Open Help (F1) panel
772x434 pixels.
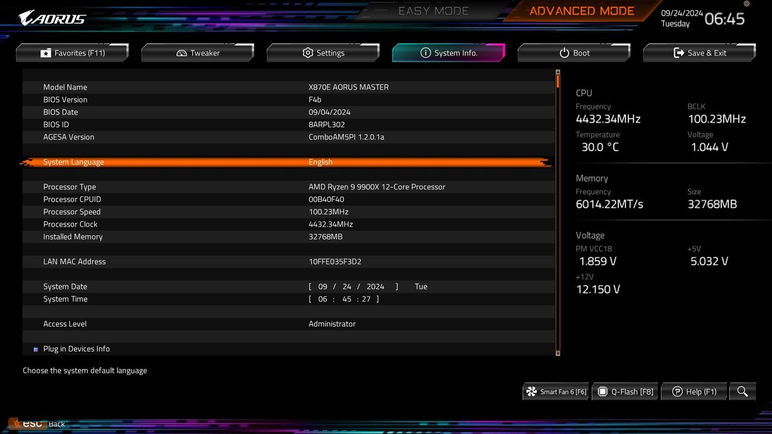(x=694, y=391)
